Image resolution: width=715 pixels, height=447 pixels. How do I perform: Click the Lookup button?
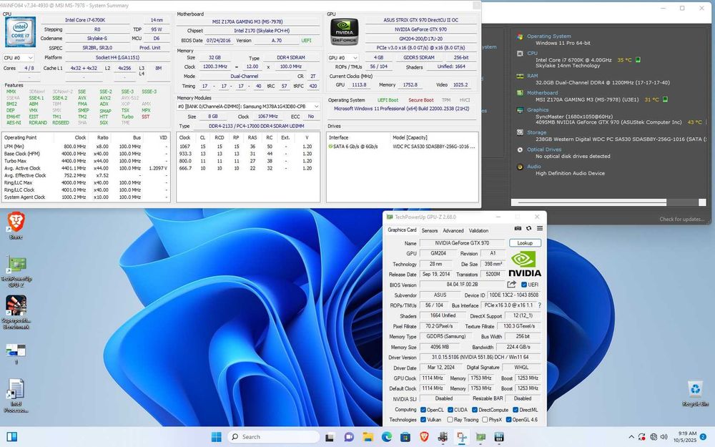pyautogui.click(x=526, y=243)
